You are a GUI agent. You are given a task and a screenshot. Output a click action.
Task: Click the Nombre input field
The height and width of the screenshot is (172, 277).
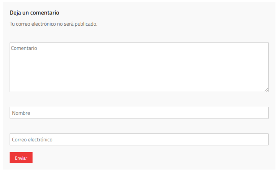coord(139,113)
